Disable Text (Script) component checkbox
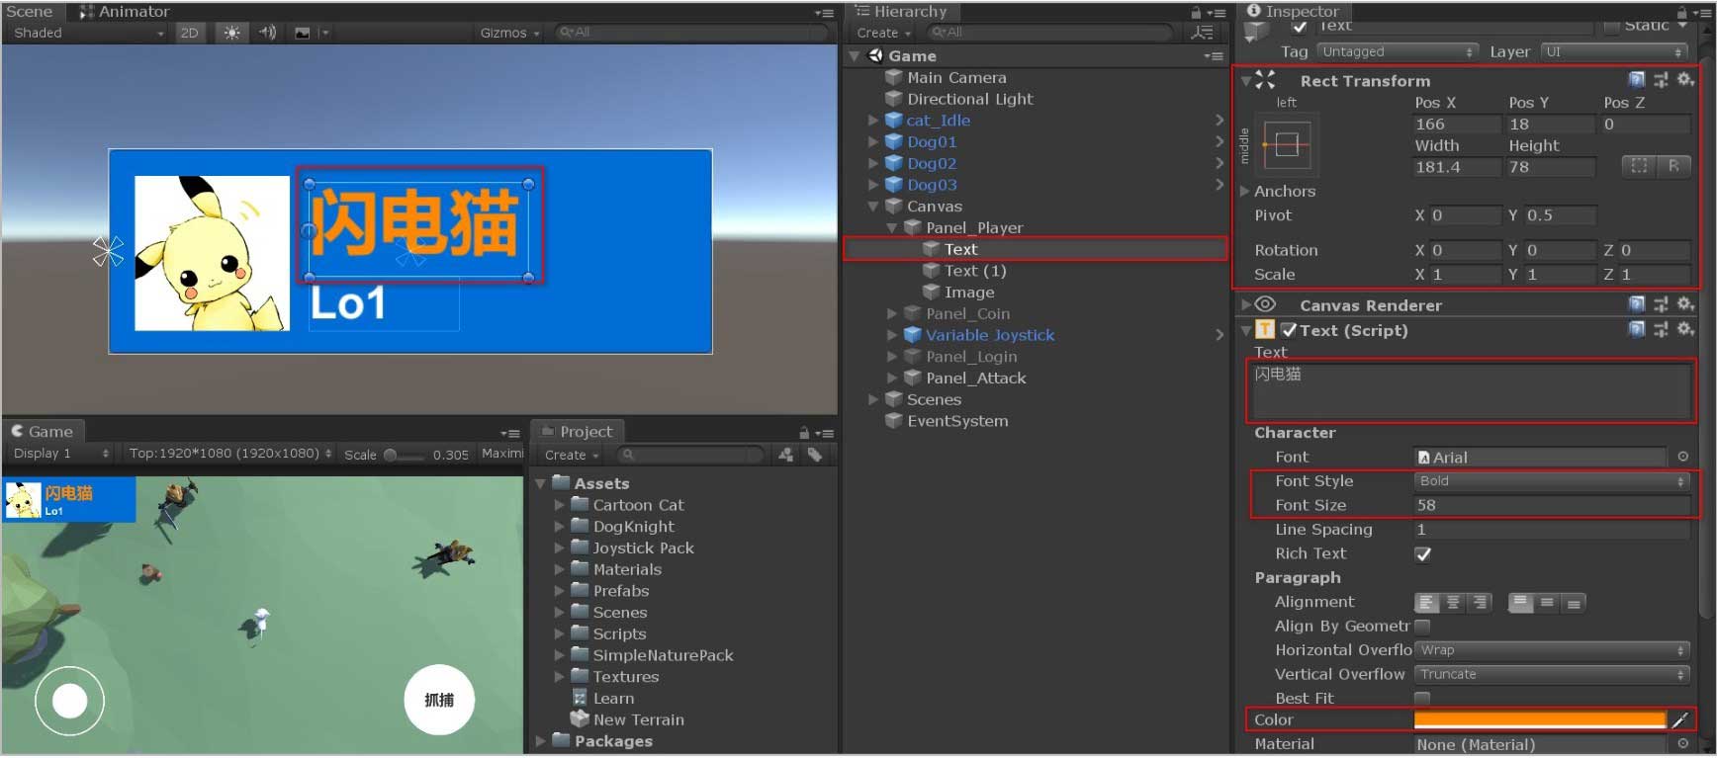 point(1288,330)
